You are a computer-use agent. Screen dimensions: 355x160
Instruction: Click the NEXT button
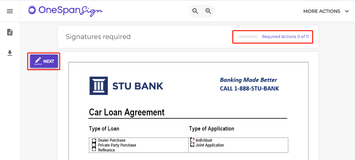tap(44, 61)
